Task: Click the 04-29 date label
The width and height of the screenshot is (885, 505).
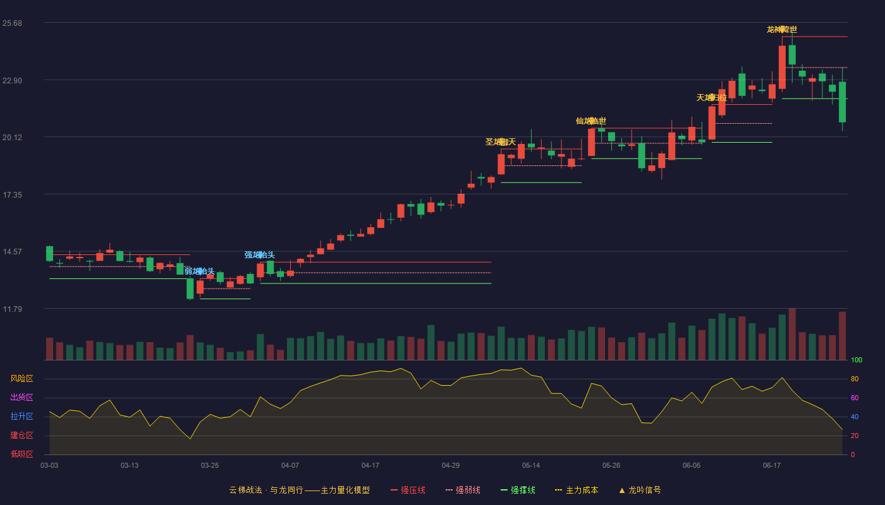Action: (451, 465)
